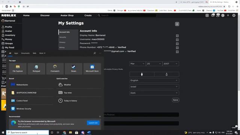Open country dropdown Israel
This screenshot has width=240, height=135.
(x=154, y=87)
